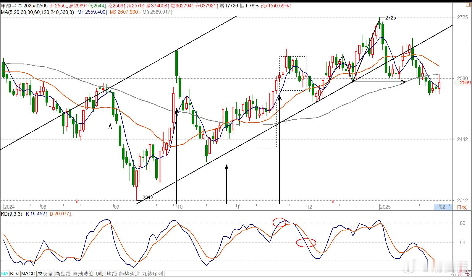The image size is (472, 278).
Task: Click the 指 indicator button at bottom right
Action: 454,274
